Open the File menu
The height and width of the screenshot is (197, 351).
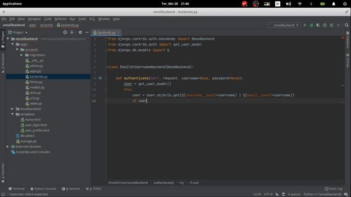click(4, 19)
